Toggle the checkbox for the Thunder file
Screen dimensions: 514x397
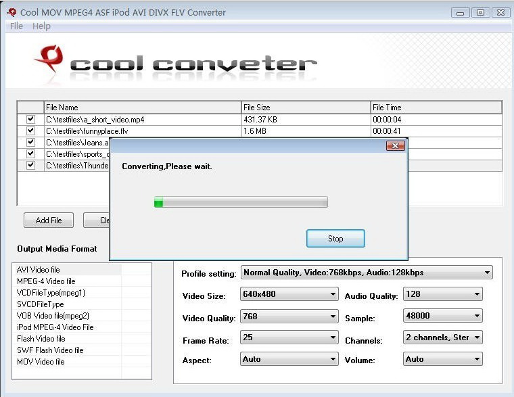31,165
